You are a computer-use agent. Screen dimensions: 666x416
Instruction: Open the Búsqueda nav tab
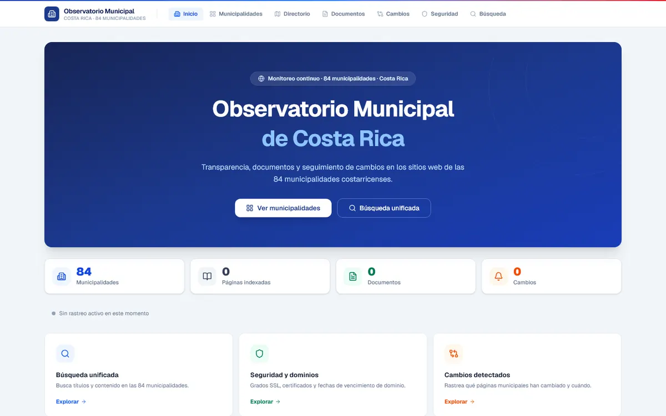pyautogui.click(x=488, y=14)
